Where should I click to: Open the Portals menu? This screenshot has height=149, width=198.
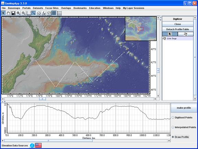point(26,8)
